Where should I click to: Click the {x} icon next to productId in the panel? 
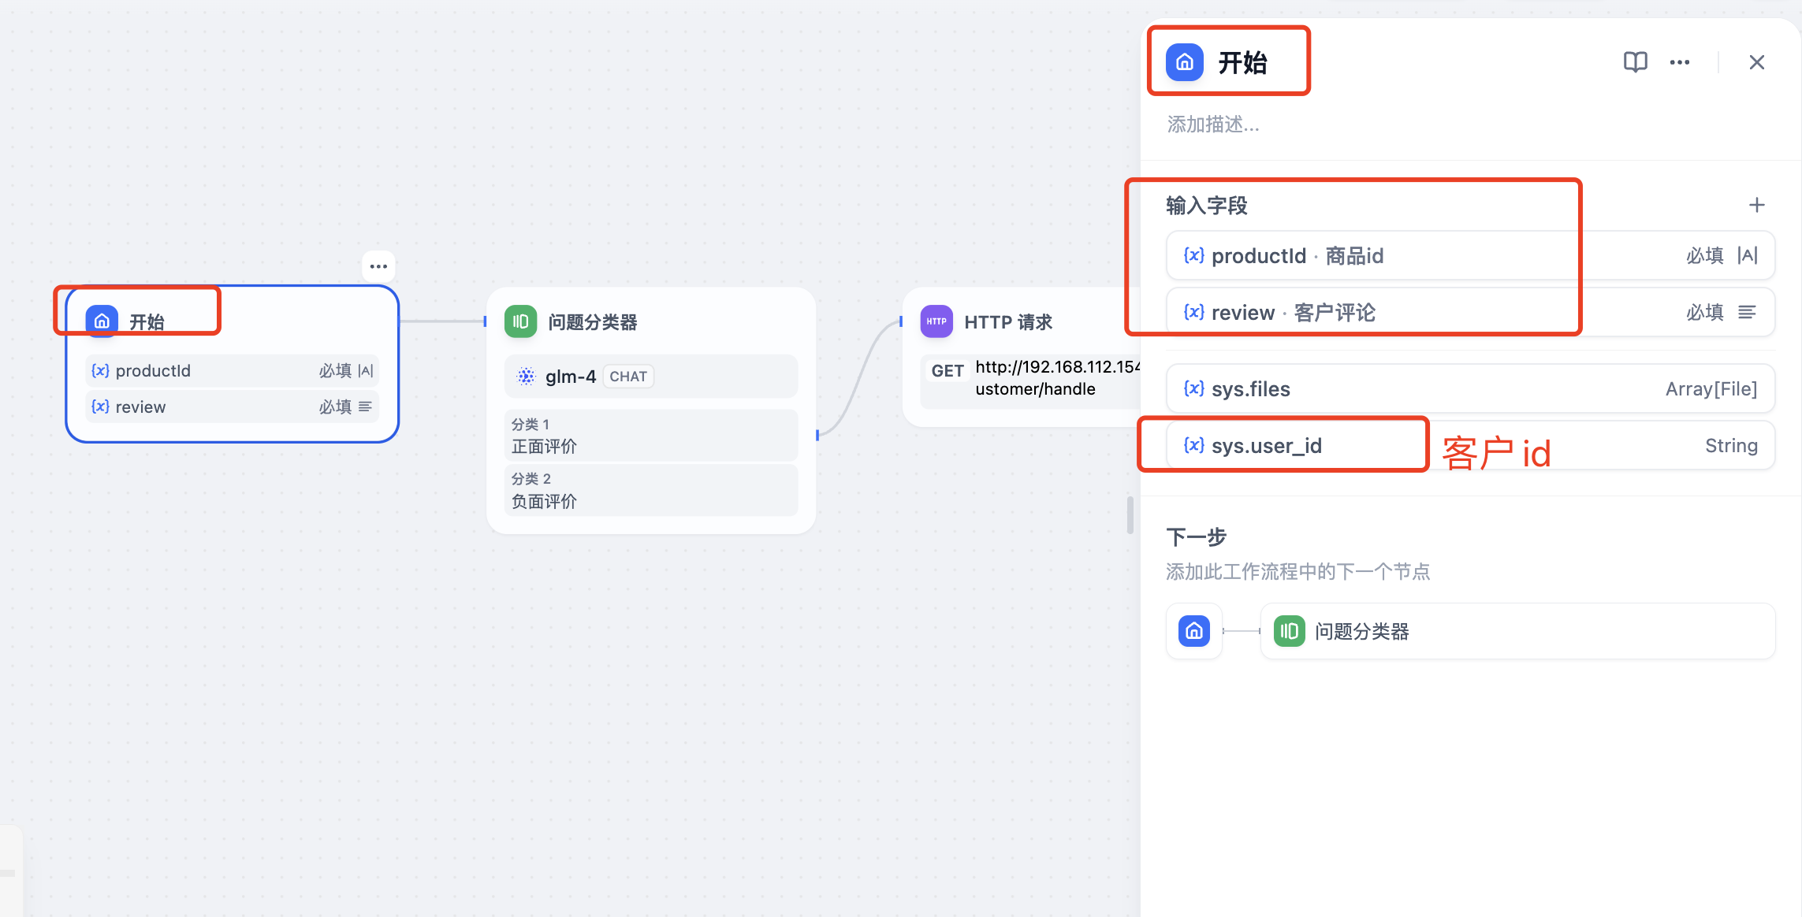coord(1193,255)
